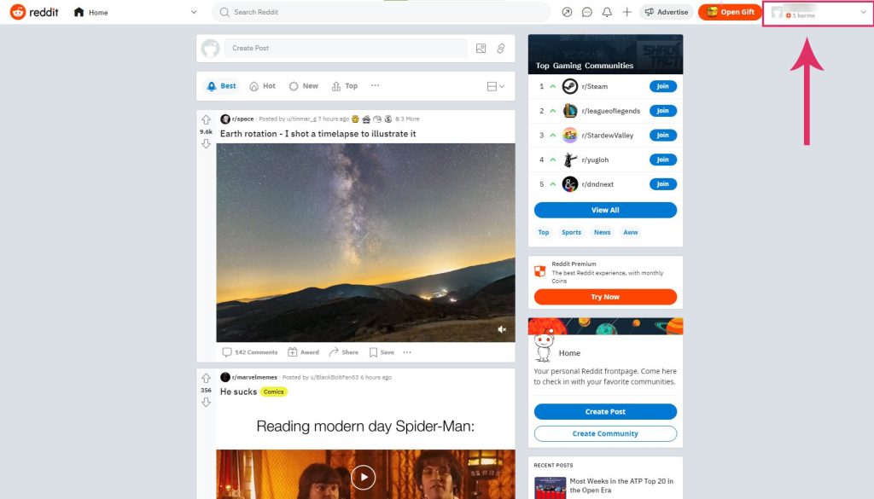Image resolution: width=874 pixels, height=499 pixels.
Task: Open the Popular arrow icon in header
Action: (x=568, y=12)
